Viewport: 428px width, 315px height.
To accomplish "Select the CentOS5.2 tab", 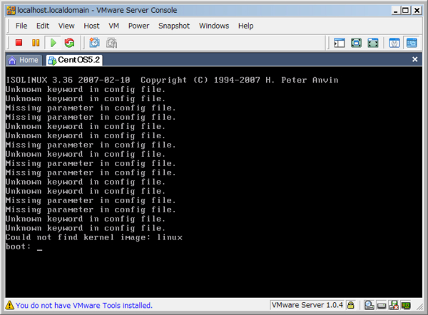I will tap(74, 60).
